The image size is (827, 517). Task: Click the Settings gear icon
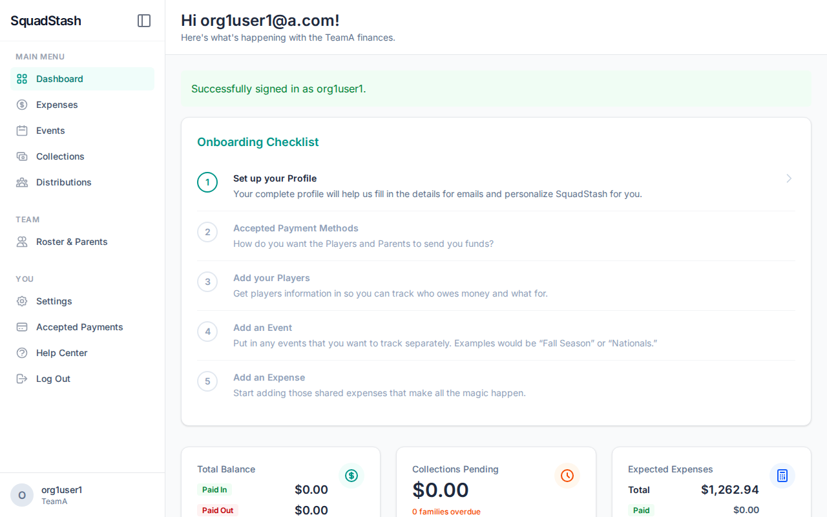click(22, 301)
